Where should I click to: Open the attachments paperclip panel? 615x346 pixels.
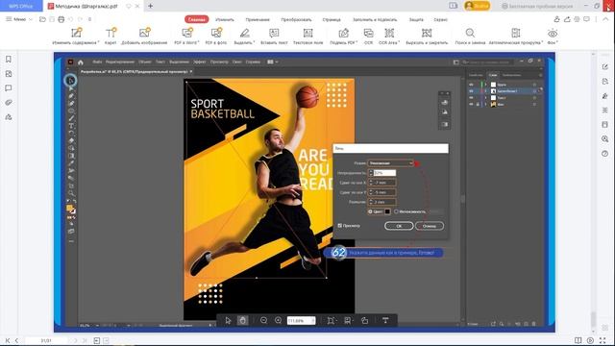click(x=9, y=103)
